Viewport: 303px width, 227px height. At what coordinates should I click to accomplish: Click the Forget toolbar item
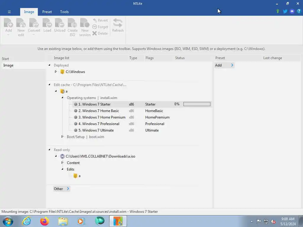100,27
